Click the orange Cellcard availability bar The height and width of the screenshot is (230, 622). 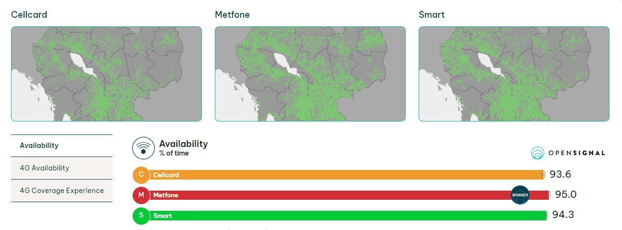point(347,175)
